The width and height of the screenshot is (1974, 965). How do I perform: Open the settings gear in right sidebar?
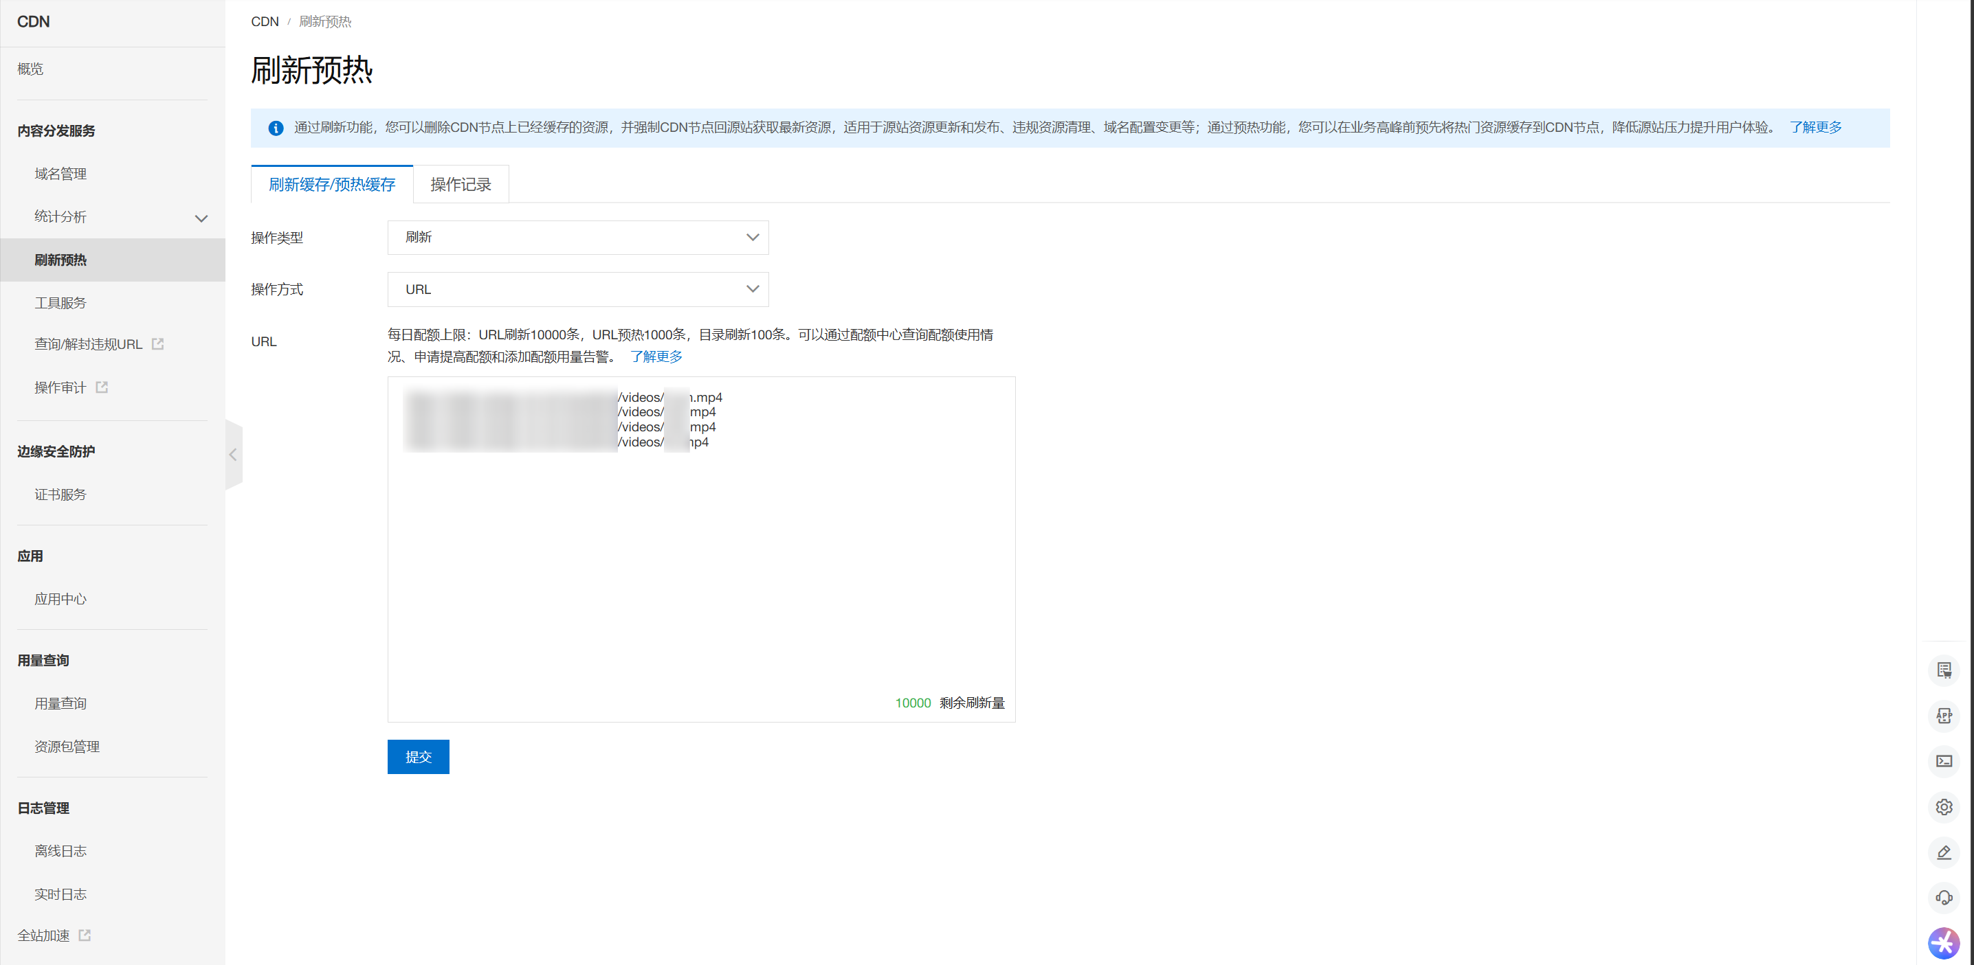(x=1943, y=806)
